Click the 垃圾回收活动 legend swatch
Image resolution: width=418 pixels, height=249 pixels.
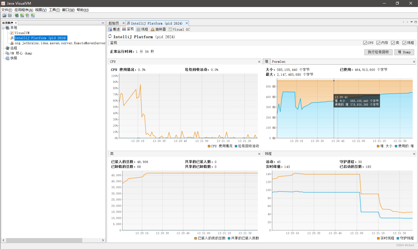pyautogui.click(x=236, y=146)
